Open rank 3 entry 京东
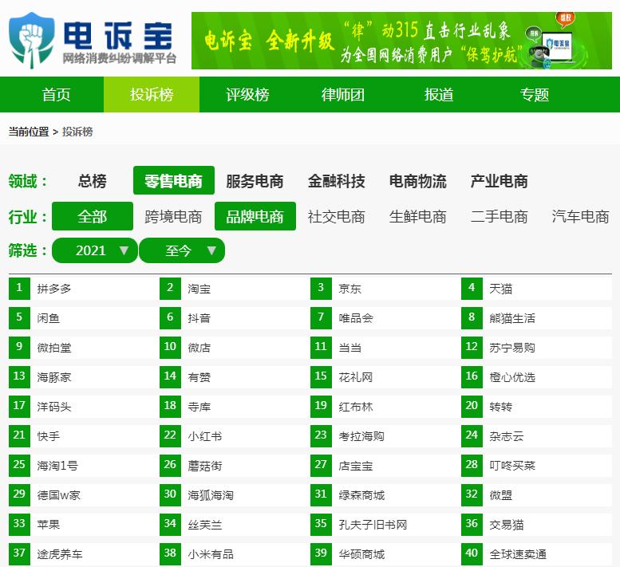This screenshot has height=567, width=620. click(x=349, y=289)
